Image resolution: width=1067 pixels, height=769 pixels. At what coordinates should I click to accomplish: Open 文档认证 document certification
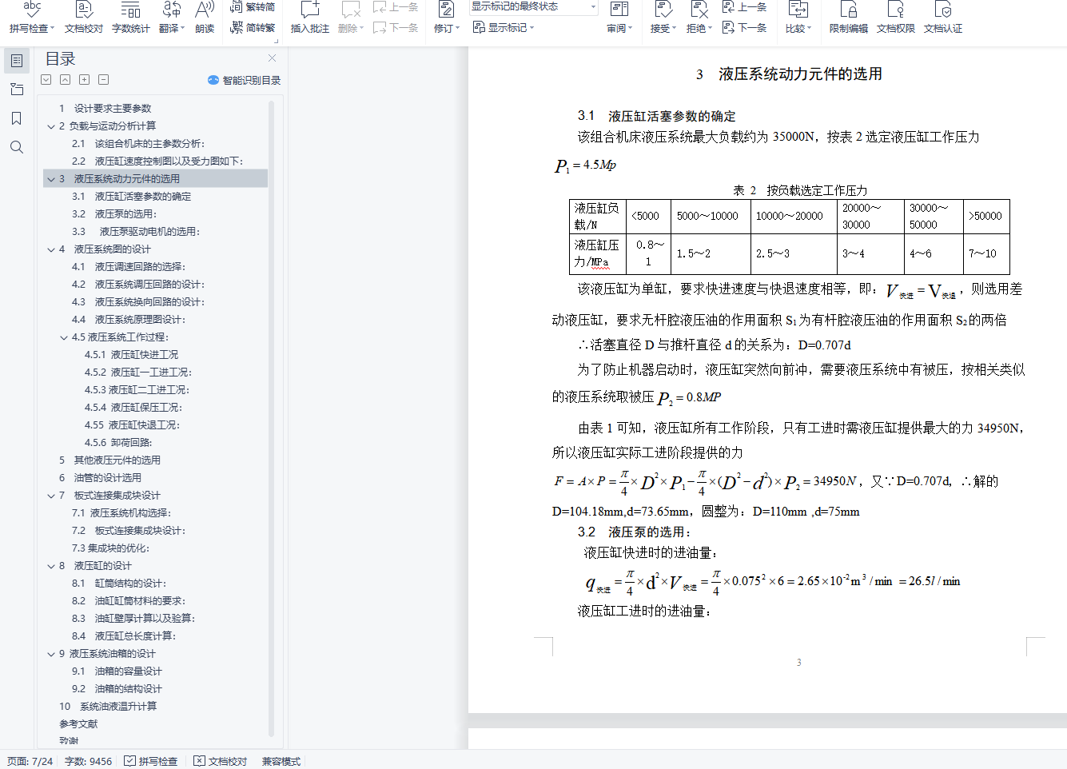pos(943,17)
